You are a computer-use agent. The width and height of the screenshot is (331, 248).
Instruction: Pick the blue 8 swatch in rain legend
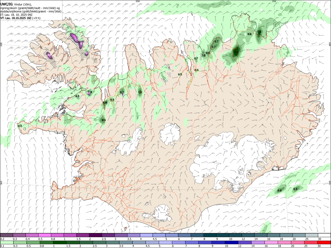[x=205, y=242]
